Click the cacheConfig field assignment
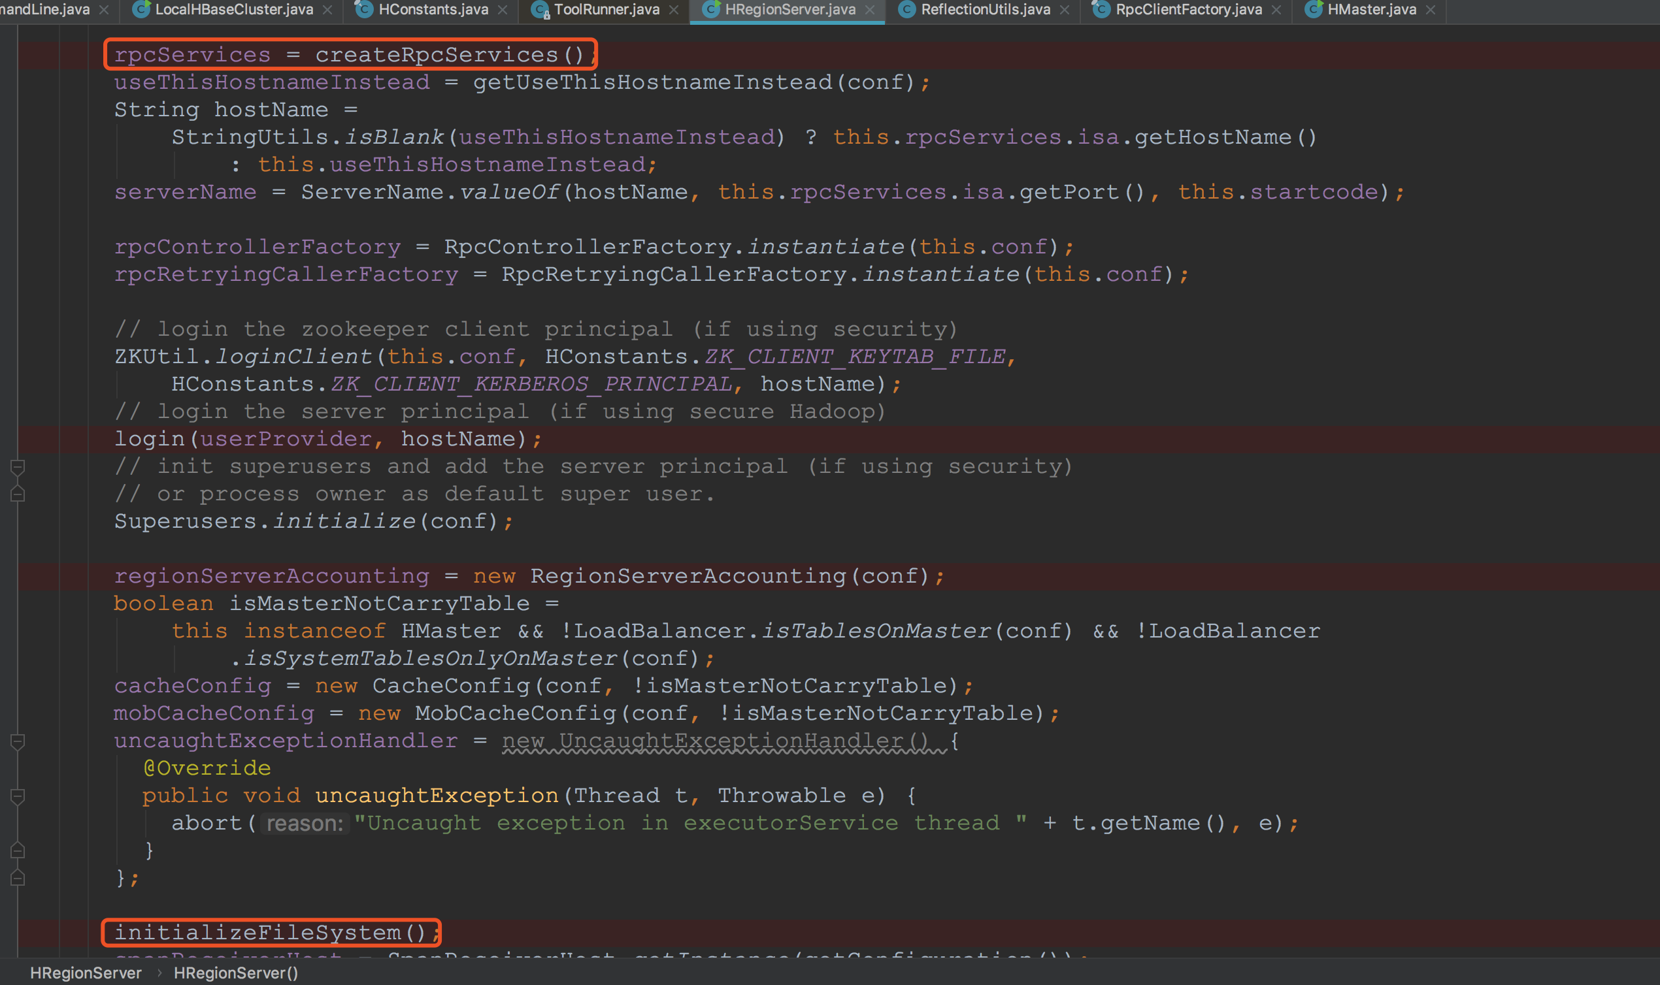The image size is (1660, 985). tap(193, 686)
